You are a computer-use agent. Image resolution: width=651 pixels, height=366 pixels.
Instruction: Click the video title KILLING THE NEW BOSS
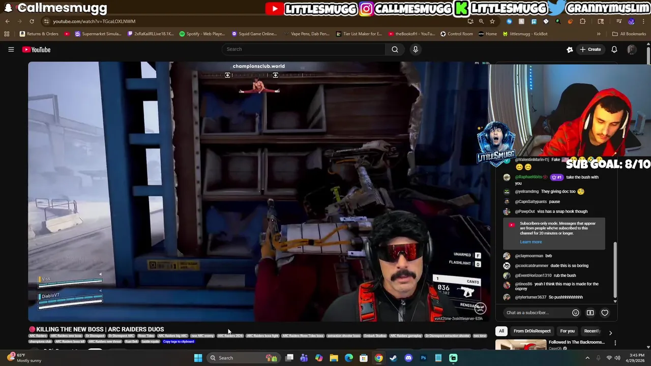(x=100, y=329)
